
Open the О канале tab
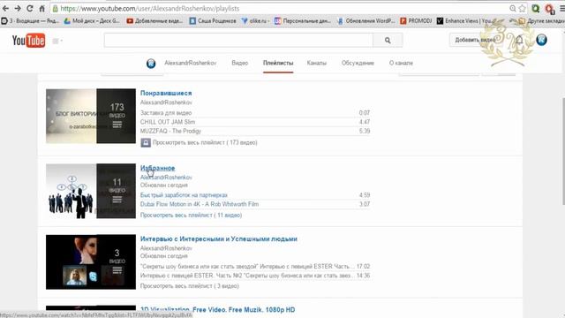(x=401, y=63)
